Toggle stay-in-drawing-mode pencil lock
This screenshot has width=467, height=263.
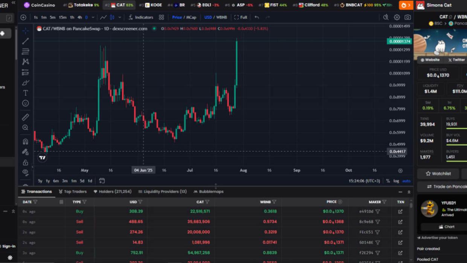click(x=25, y=152)
